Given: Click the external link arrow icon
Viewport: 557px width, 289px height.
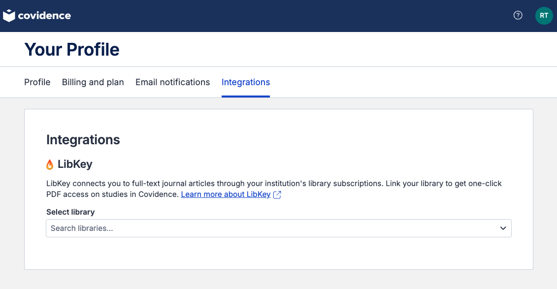Looking at the screenshot, I should point(277,194).
